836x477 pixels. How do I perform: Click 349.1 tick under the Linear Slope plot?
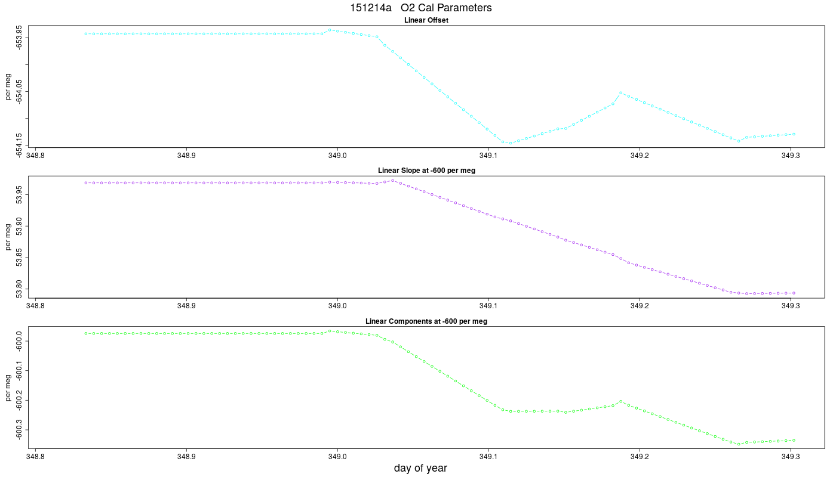click(488, 306)
